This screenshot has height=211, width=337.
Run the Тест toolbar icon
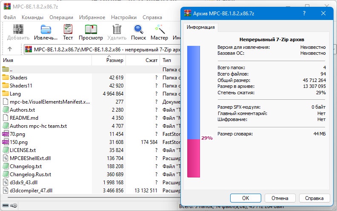68,29
